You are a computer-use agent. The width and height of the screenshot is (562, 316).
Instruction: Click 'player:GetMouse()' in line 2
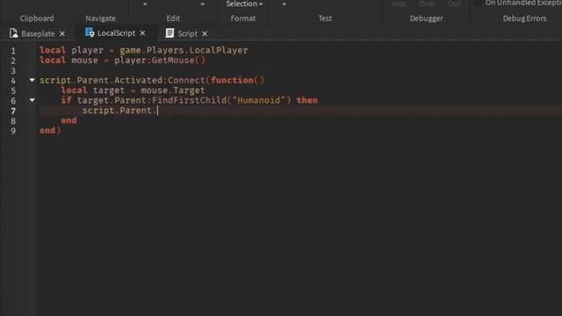(x=160, y=61)
